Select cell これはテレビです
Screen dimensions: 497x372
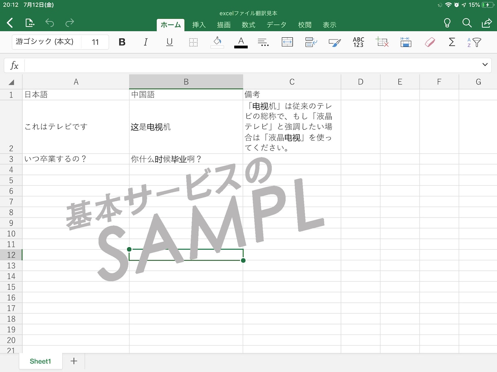click(x=76, y=127)
